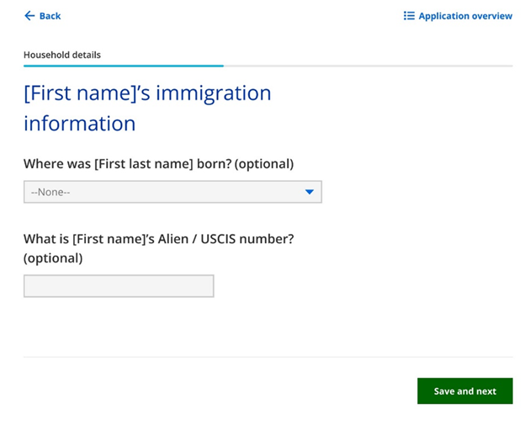
Task: Click the "Where was [First last name] born?" label
Action: pos(128,163)
